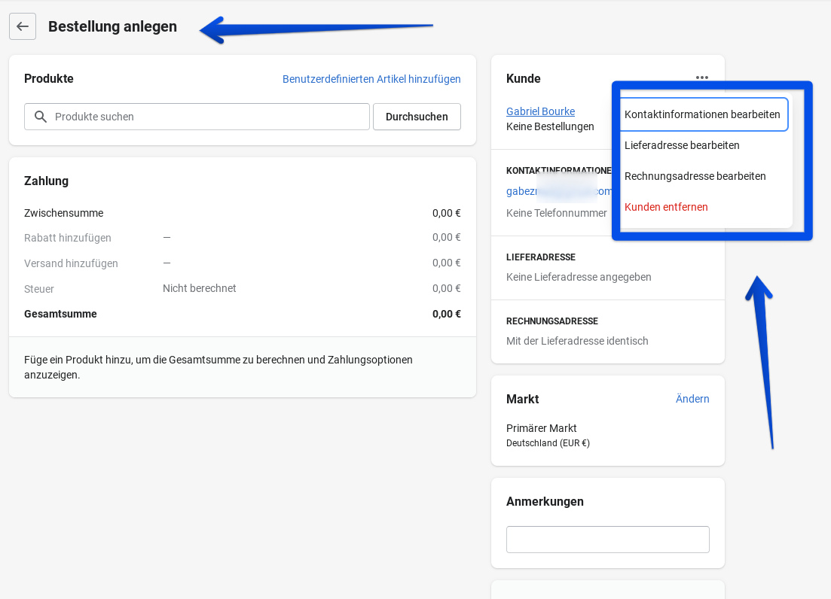Viewport: 831px width, 599px height.
Task: Click Versand hinzufügen in the payment section
Action: (71, 263)
